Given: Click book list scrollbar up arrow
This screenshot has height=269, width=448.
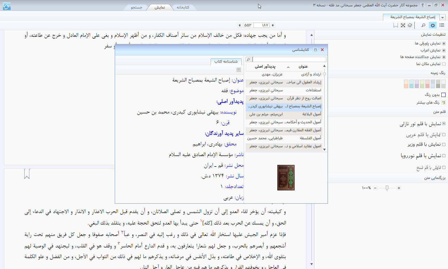Looking at the screenshot, I should pyautogui.click(x=324, y=66).
